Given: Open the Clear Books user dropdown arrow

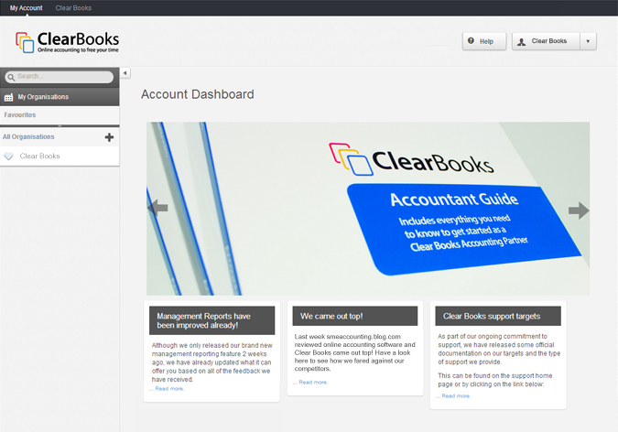Looking at the screenshot, I should 588,41.
